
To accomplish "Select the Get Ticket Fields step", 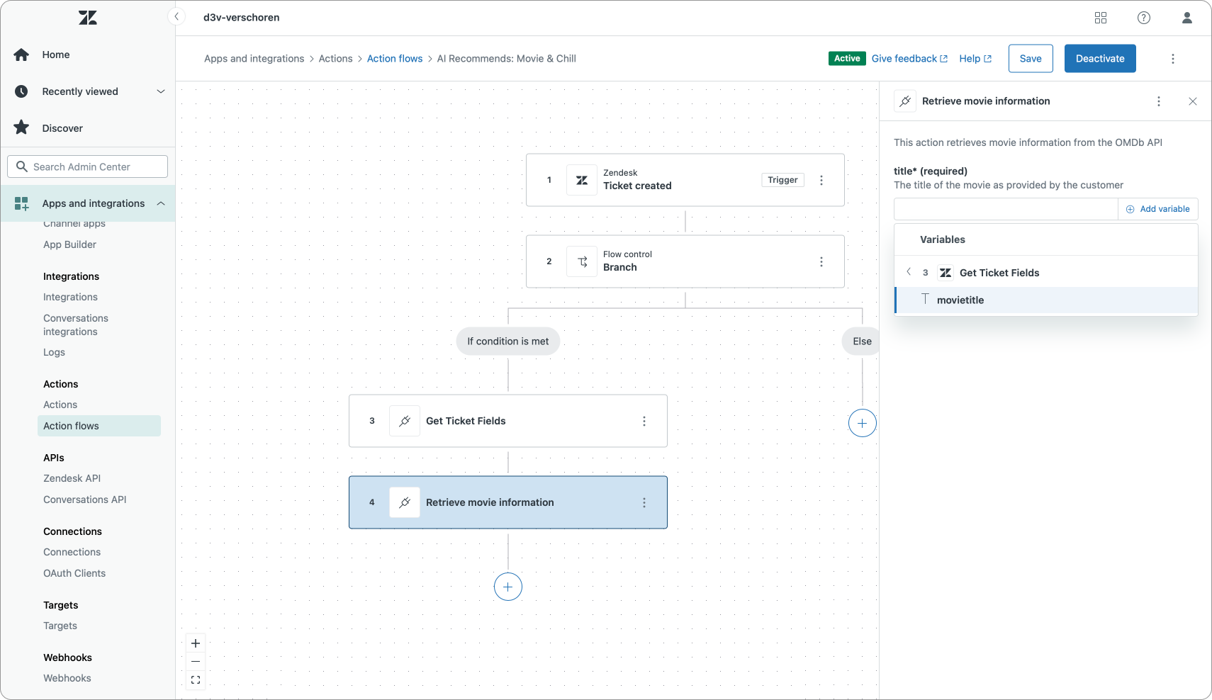I will pyautogui.click(x=508, y=421).
